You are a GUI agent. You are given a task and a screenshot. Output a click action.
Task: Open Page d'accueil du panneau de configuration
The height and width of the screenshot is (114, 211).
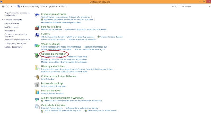pyautogui.click(x=17, y=14)
